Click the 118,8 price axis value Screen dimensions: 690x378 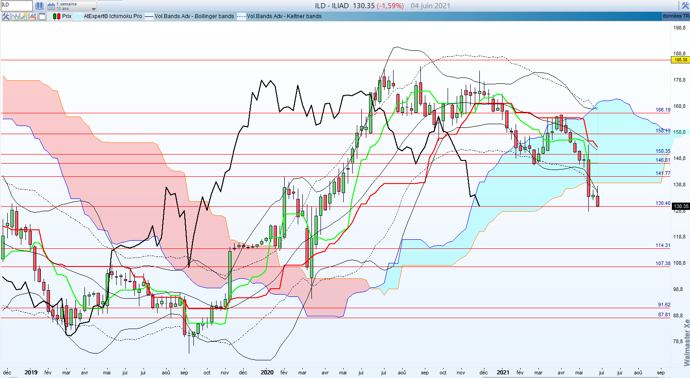(679, 237)
